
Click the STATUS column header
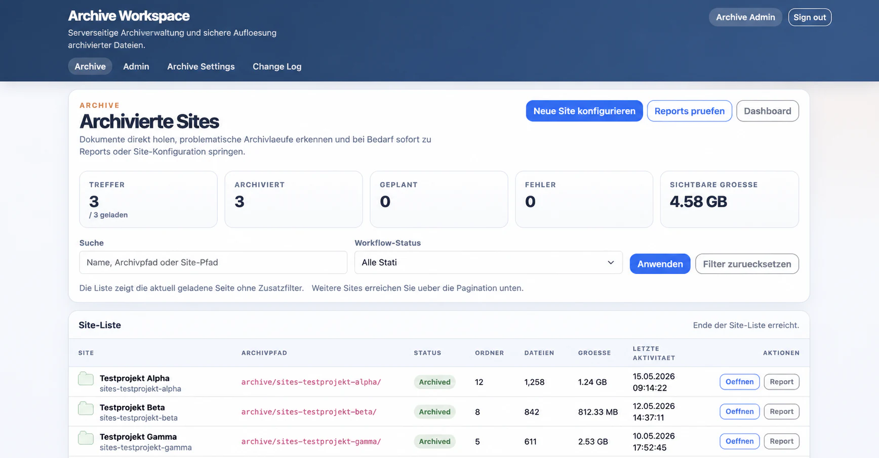click(427, 353)
